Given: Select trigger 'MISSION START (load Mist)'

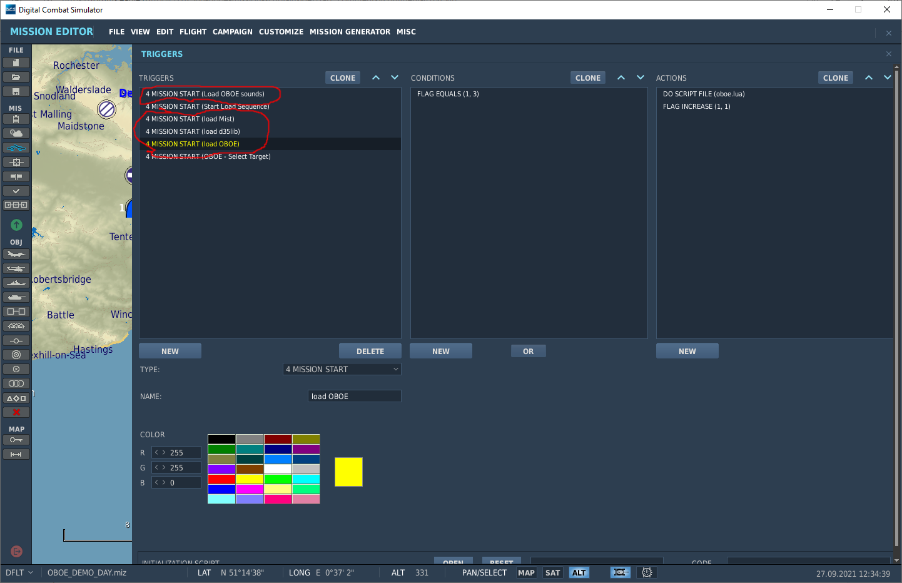Looking at the screenshot, I should pos(270,119).
